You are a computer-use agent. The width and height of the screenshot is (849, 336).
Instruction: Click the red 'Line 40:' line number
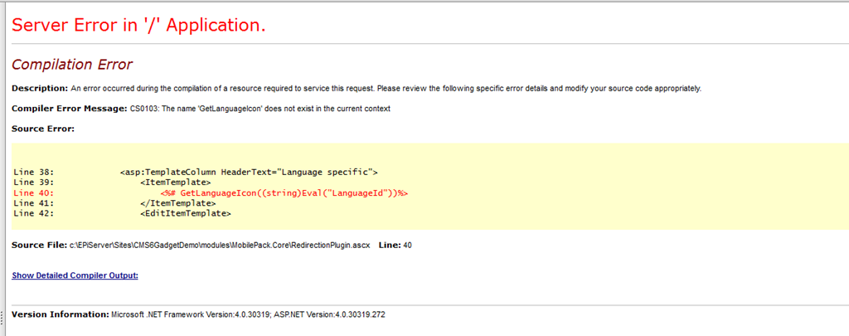(33, 192)
